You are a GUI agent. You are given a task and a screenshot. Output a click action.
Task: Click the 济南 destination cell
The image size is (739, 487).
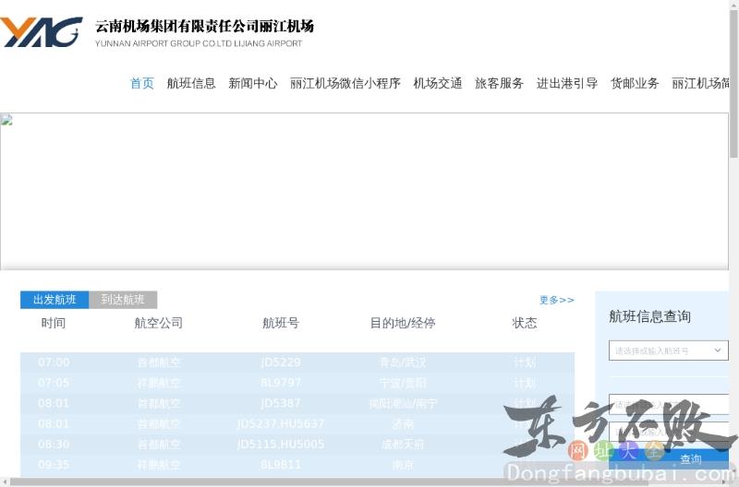point(403,424)
